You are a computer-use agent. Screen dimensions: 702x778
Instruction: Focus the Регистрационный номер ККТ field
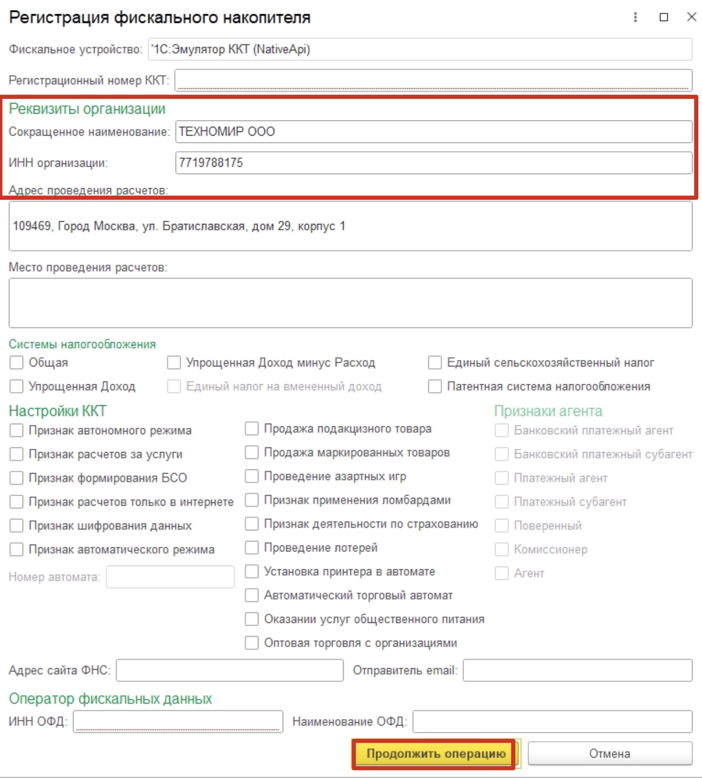pos(433,80)
